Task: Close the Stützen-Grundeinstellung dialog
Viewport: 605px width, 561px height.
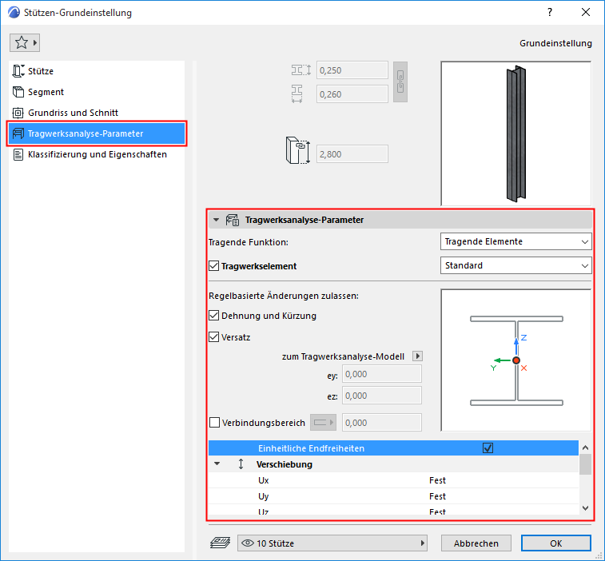Action: tap(586, 12)
